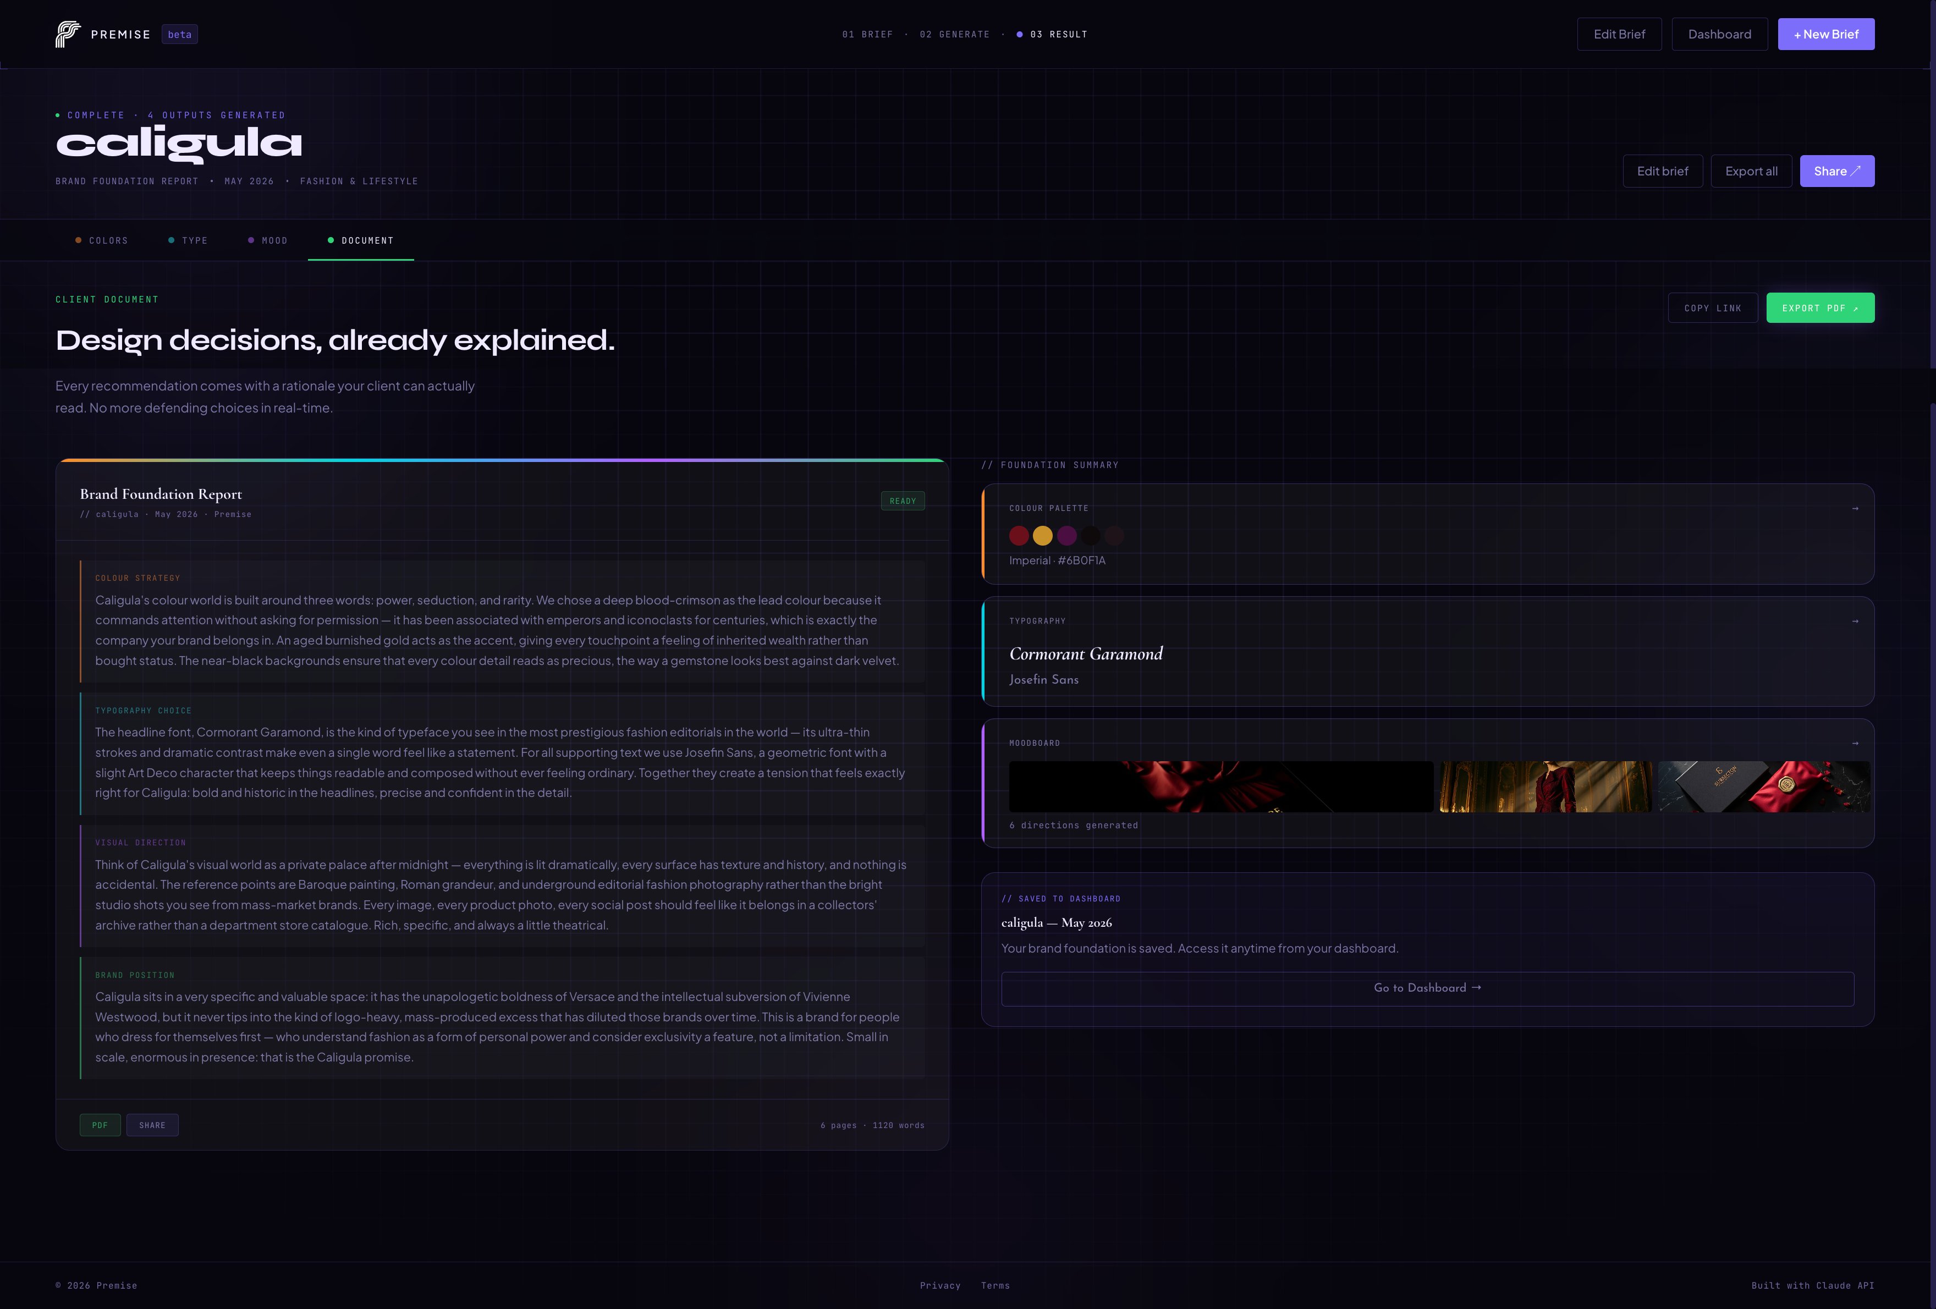
Task: Switch to the Type tab
Action: point(188,241)
